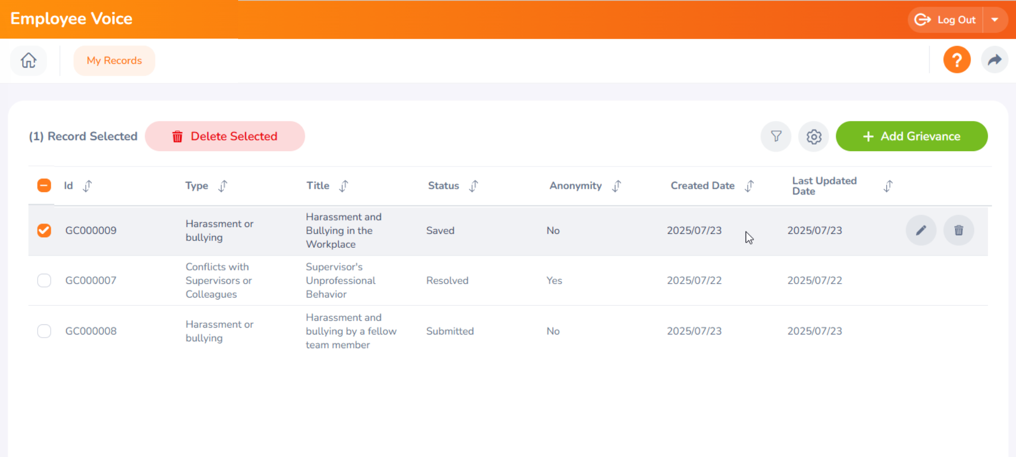The height and width of the screenshot is (457, 1016).
Task: Go to the home page icon
Action: point(29,61)
